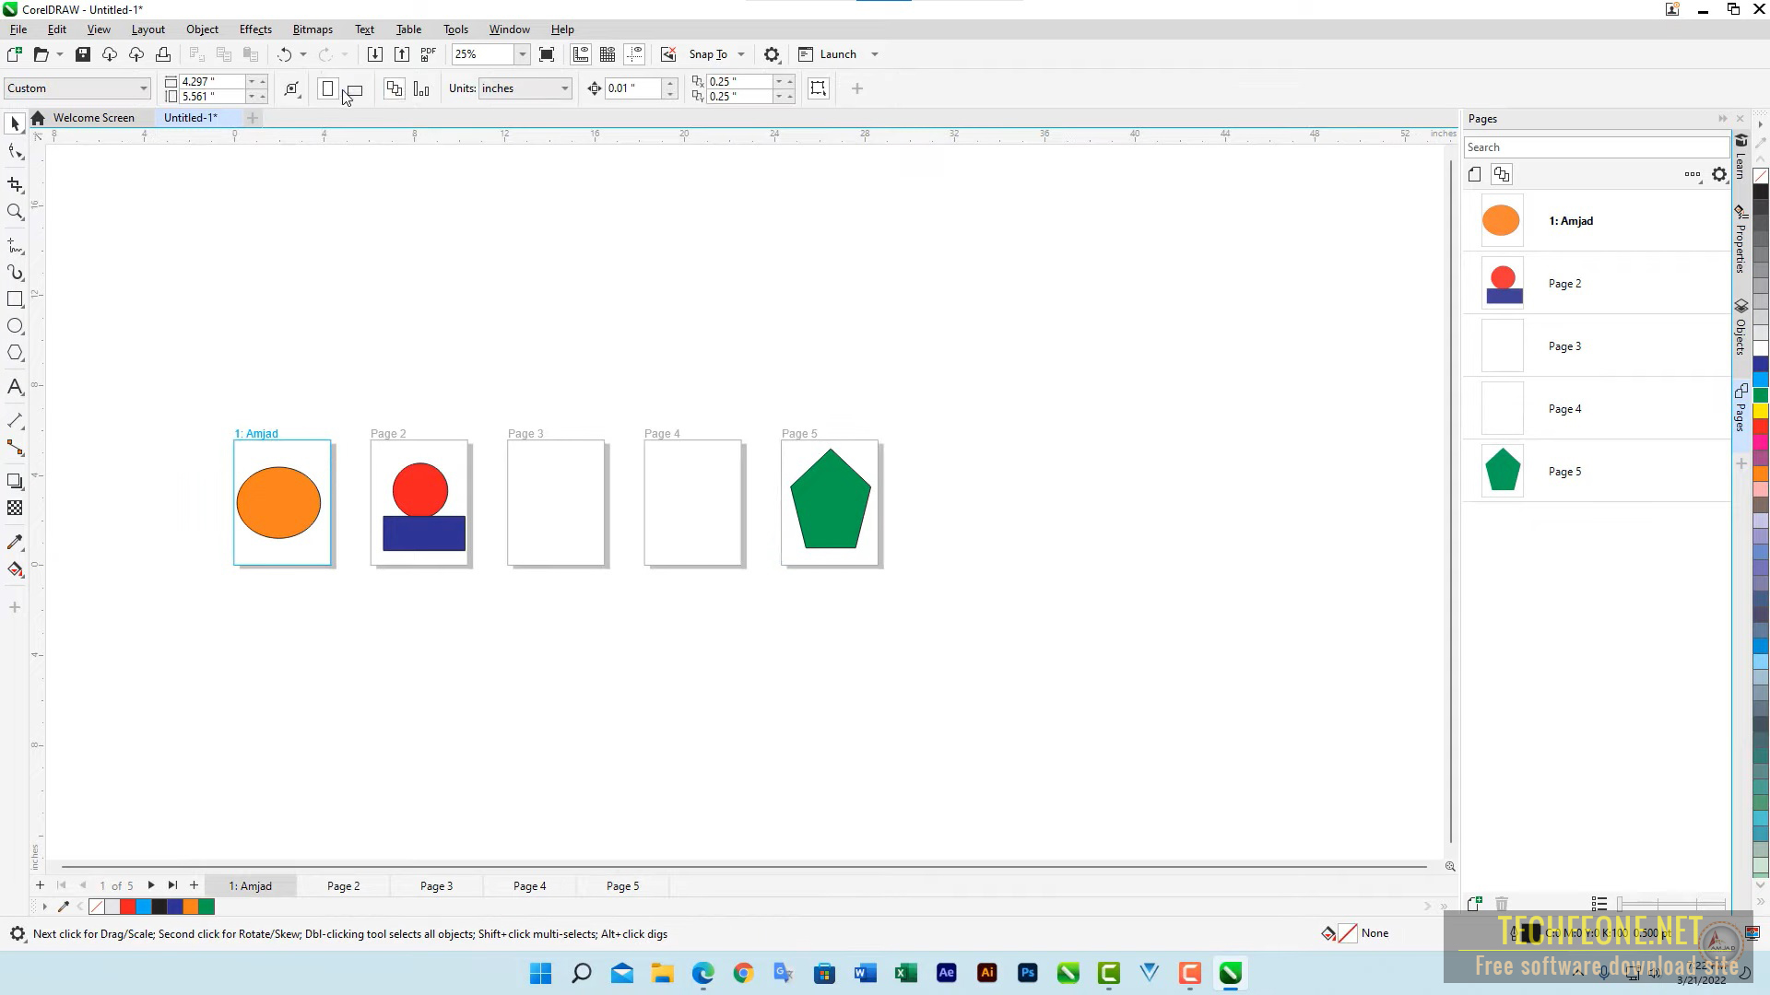Select the Zoom tool in the toolbox
The width and height of the screenshot is (1770, 995).
click(x=15, y=212)
